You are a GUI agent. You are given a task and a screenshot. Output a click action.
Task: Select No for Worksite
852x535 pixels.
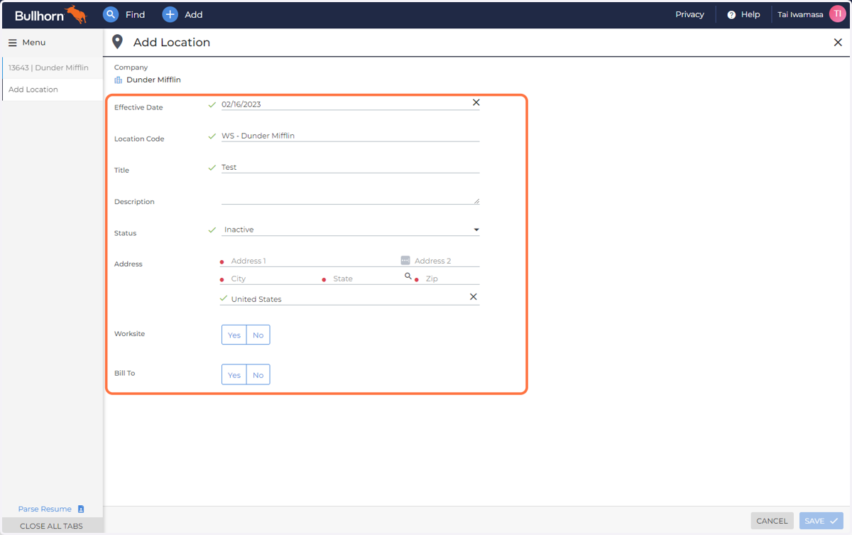(258, 335)
